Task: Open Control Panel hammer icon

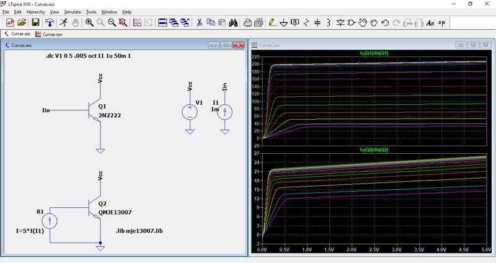Action: [50, 22]
